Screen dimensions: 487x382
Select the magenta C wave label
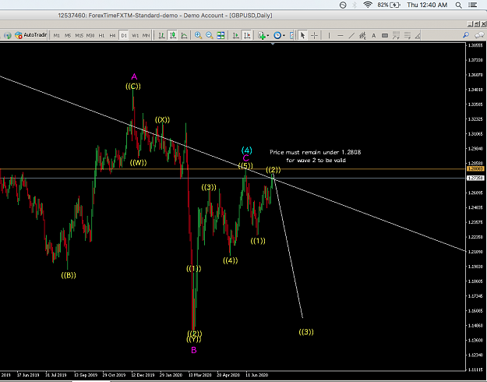pos(246,158)
